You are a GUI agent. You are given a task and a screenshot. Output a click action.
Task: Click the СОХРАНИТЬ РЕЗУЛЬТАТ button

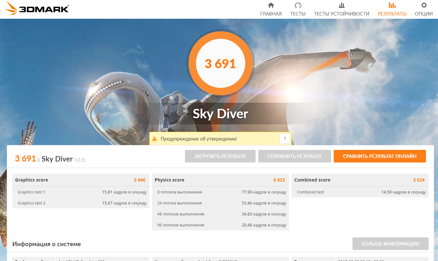click(x=294, y=156)
